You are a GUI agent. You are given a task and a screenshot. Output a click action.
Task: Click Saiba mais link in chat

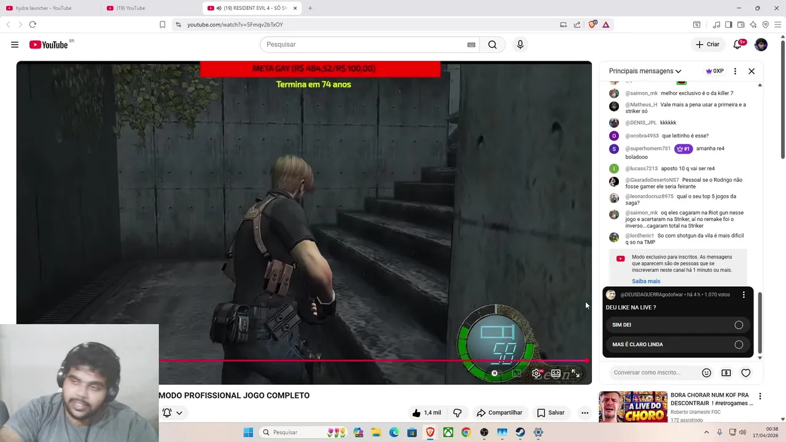coord(646,281)
